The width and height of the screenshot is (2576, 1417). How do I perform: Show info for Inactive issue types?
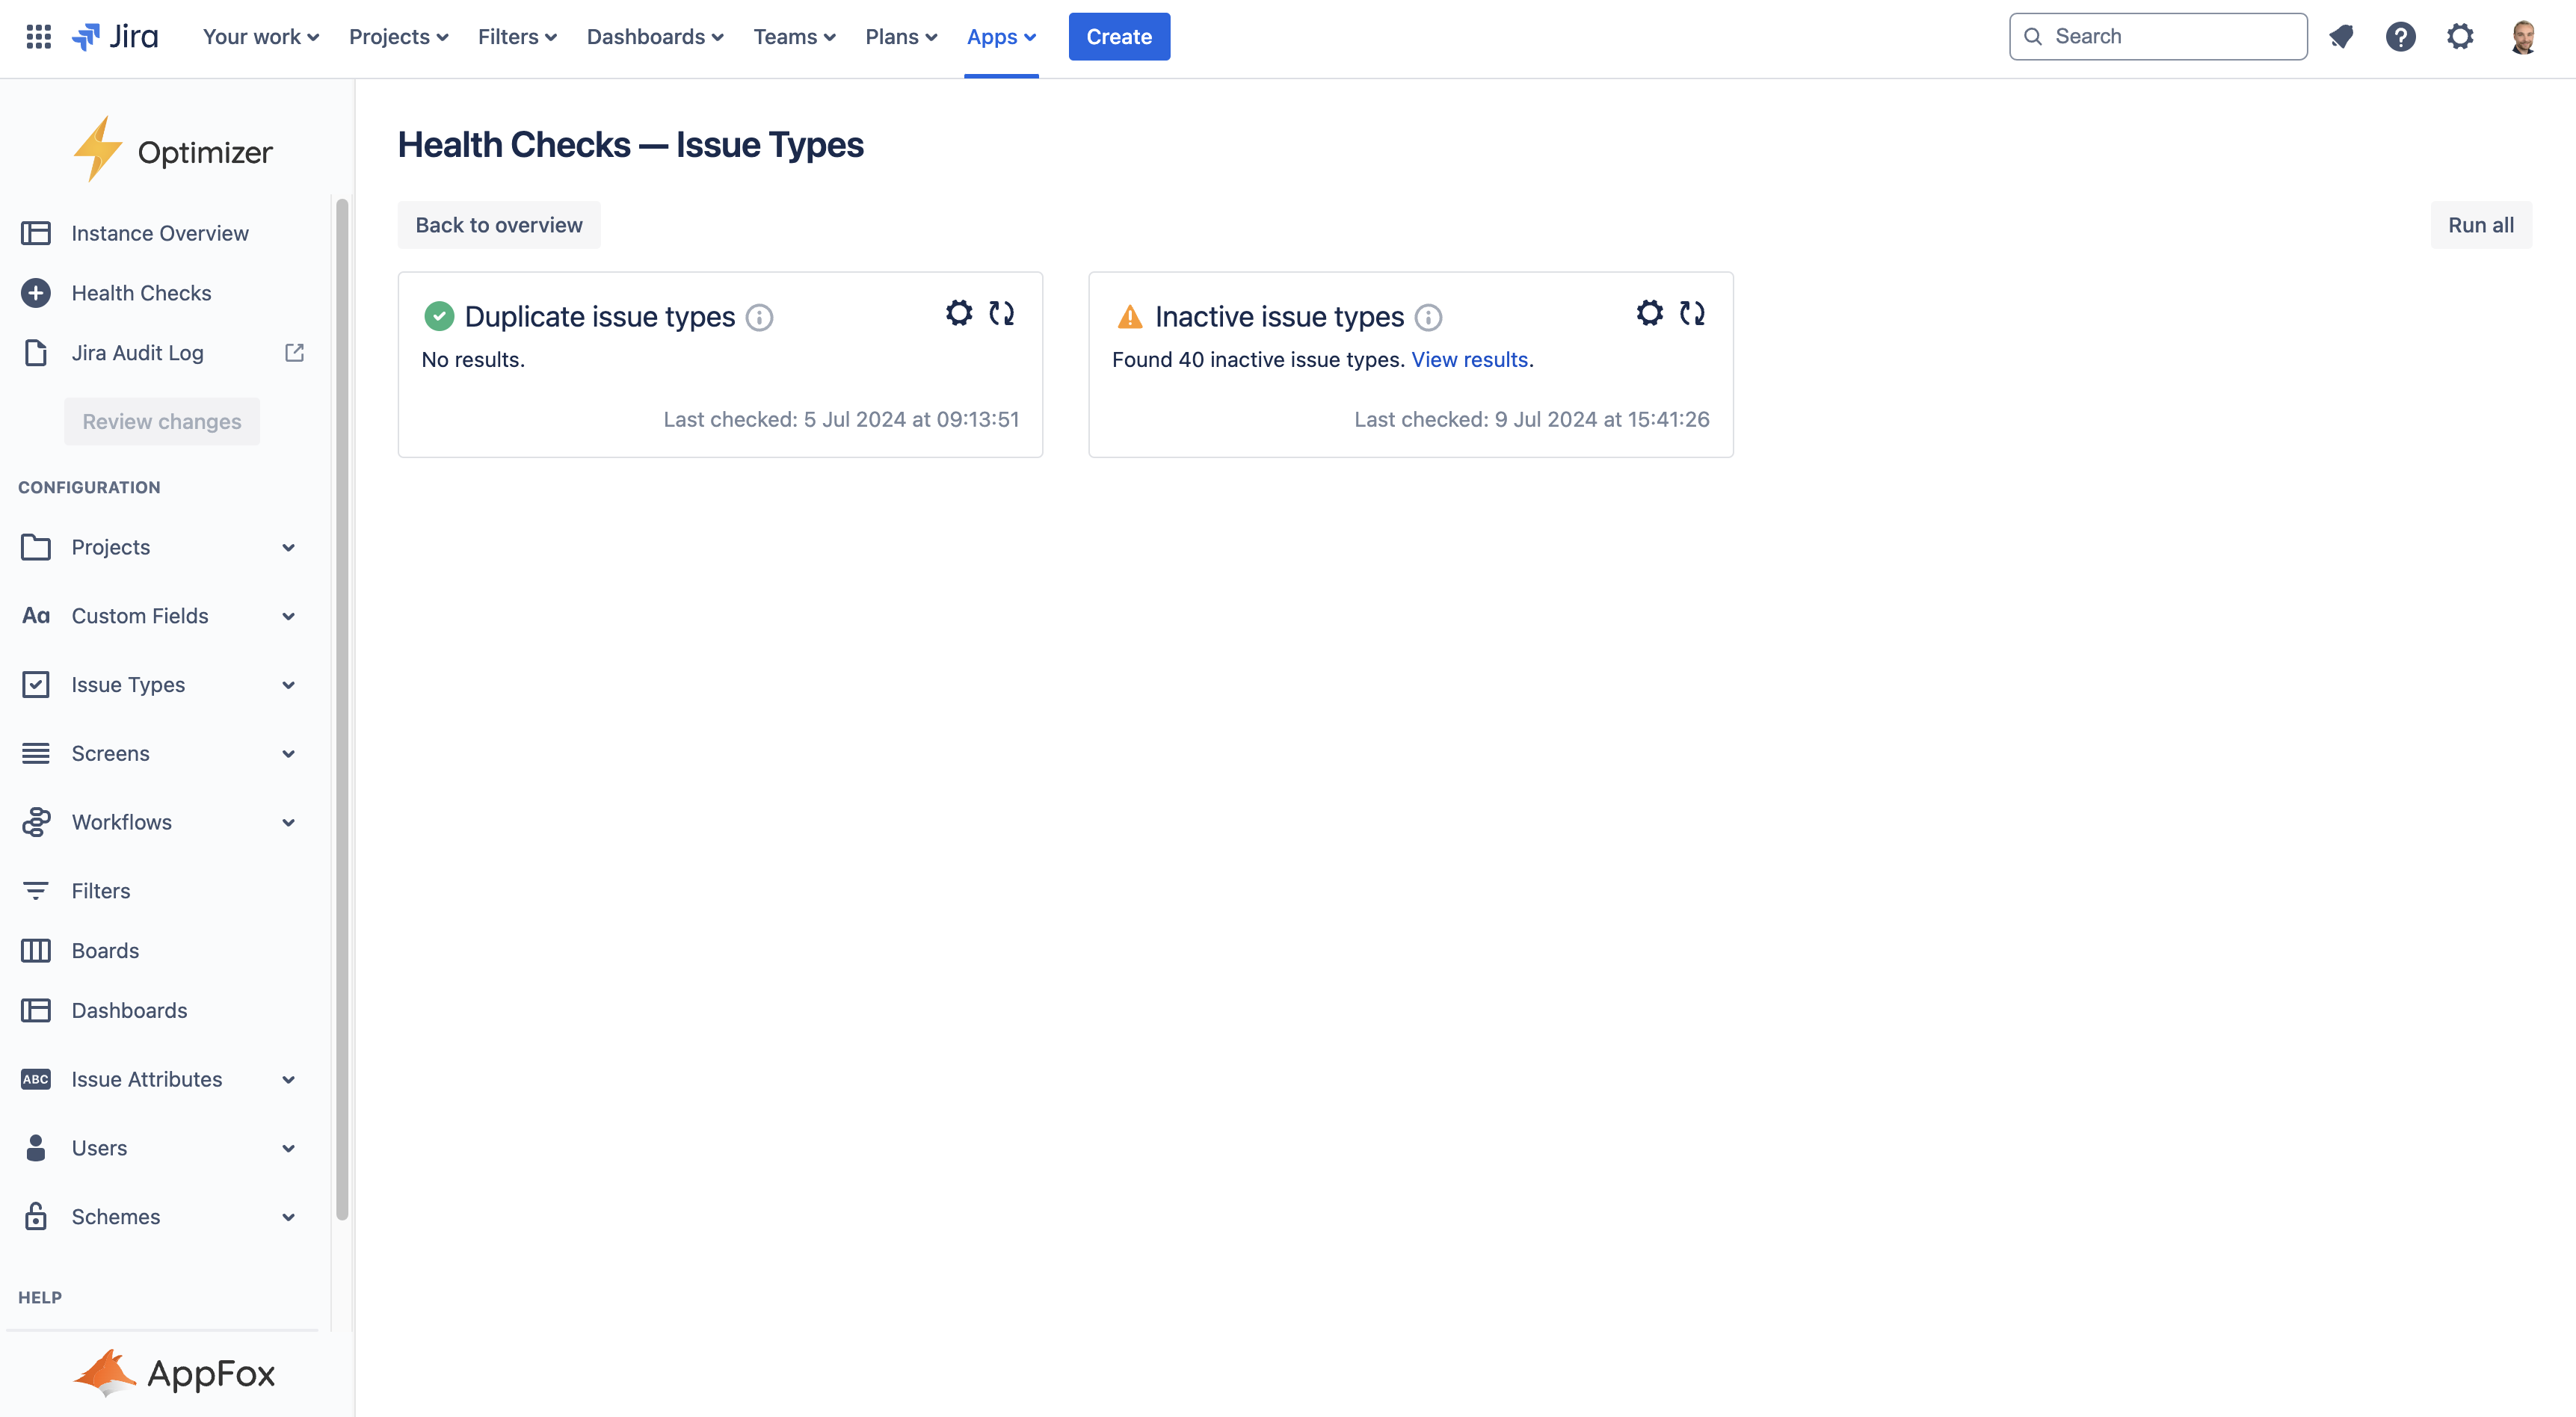1428,318
